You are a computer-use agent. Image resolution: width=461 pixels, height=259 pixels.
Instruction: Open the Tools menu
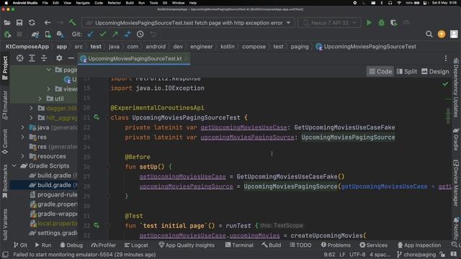point(153,3)
